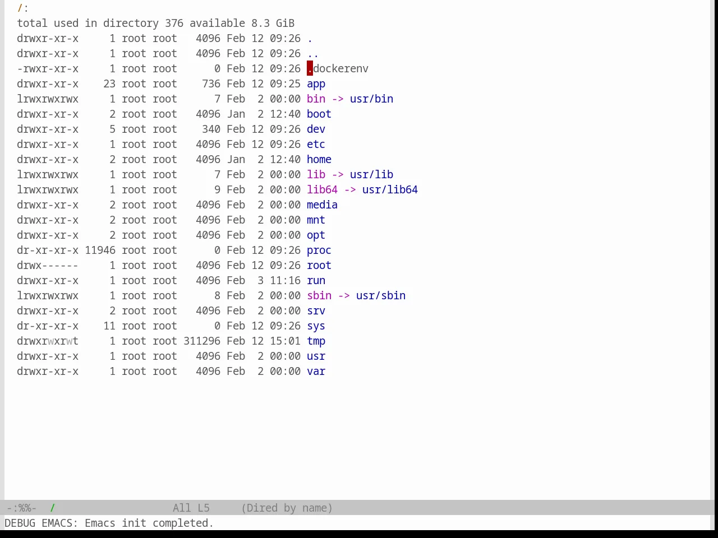This screenshot has height=538, width=718.
Task: Click the '/' buffer name in mode line
Action: tap(53, 508)
